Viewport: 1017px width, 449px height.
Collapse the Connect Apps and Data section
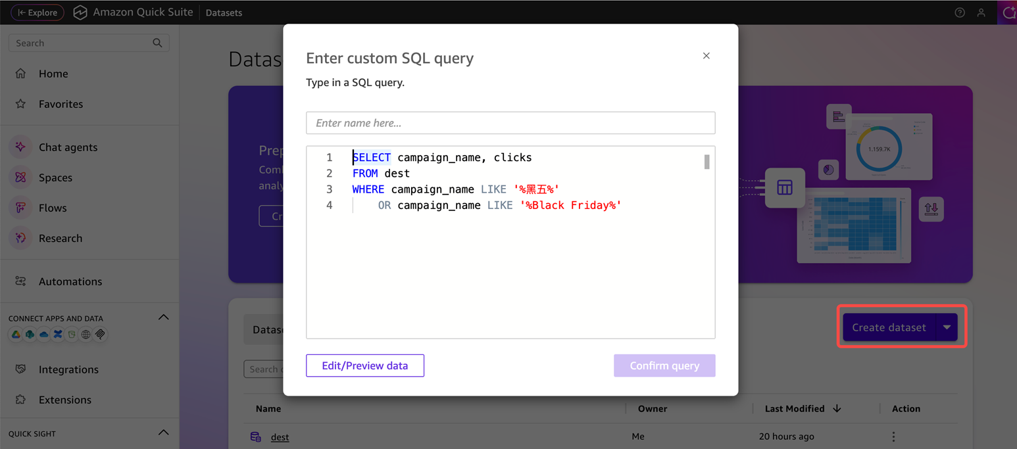coord(164,318)
